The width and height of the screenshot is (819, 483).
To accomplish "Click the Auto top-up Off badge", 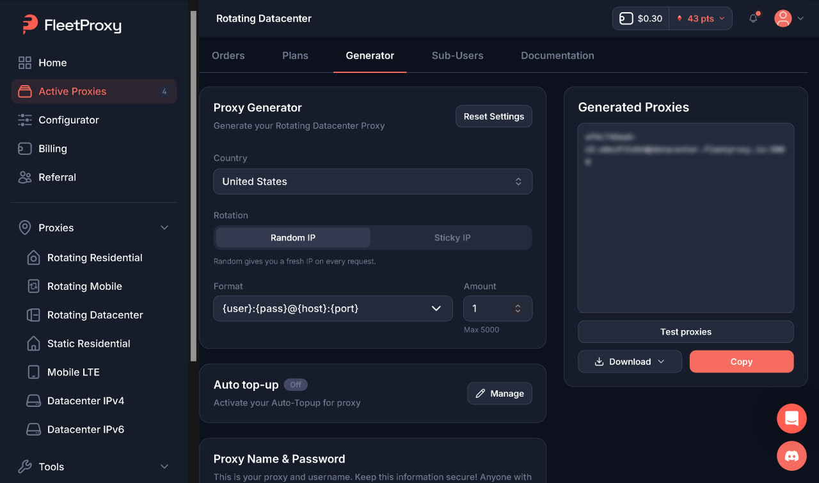I will tap(296, 384).
